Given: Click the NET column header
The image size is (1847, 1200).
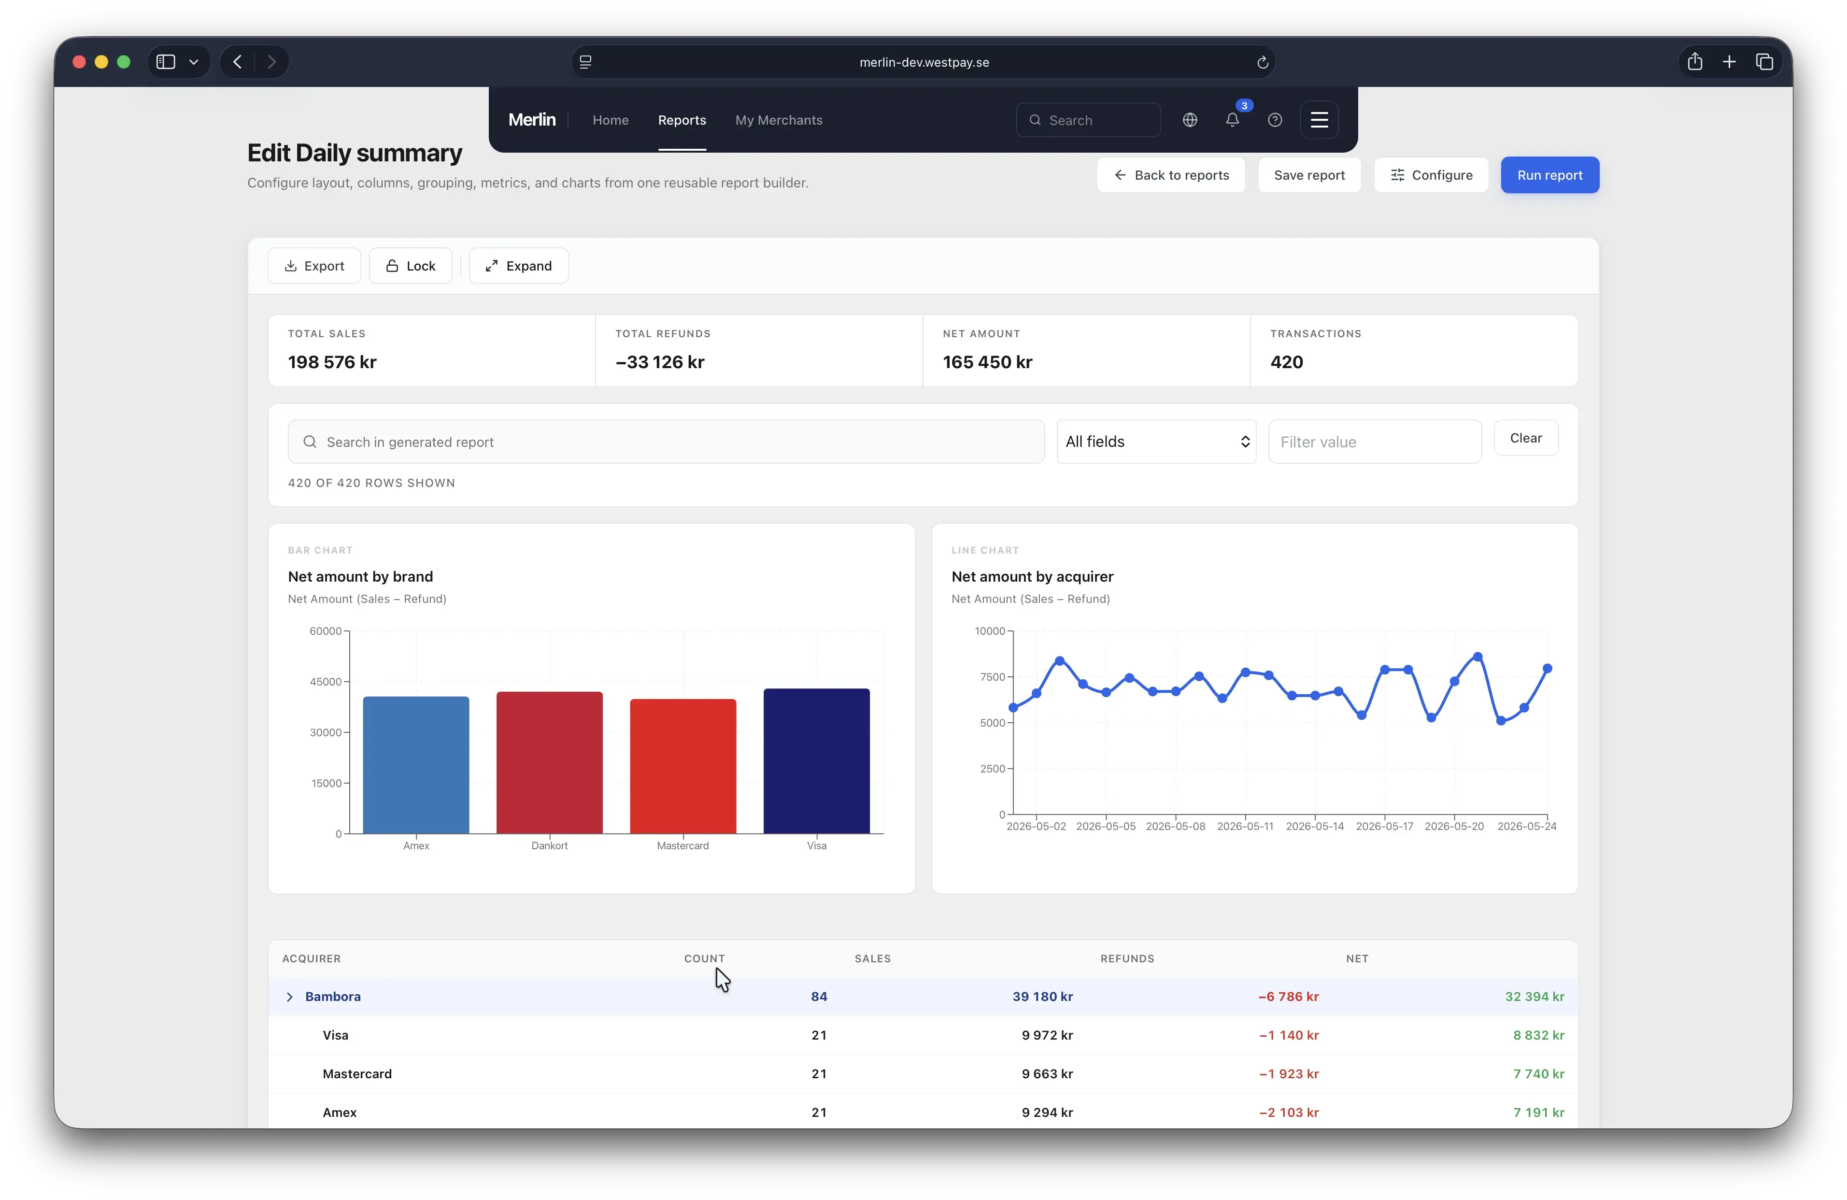Looking at the screenshot, I should 1357,958.
